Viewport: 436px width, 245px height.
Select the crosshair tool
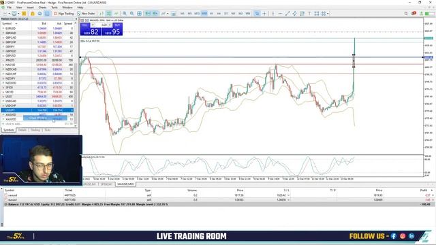264,14
